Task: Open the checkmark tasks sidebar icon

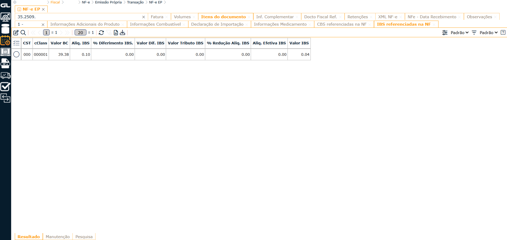Action: pos(5,87)
